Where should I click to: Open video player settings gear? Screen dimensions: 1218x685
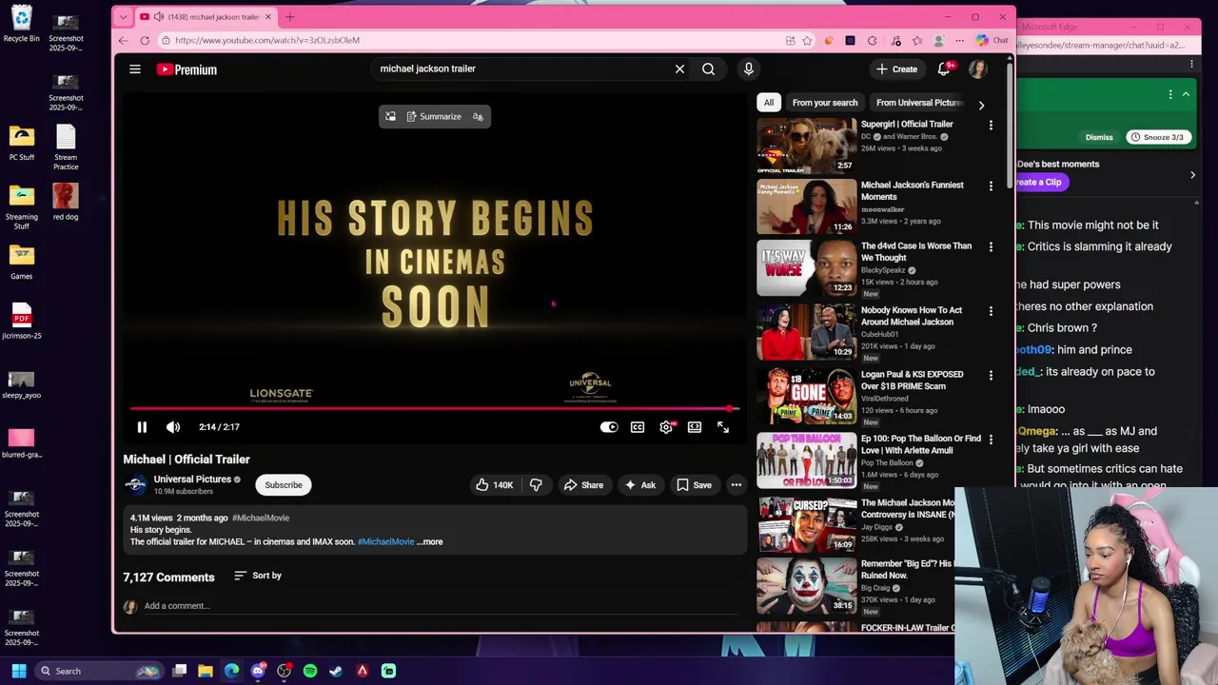pos(666,427)
